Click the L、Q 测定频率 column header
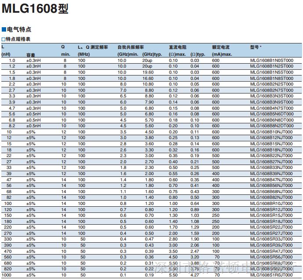 tap(93, 47)
